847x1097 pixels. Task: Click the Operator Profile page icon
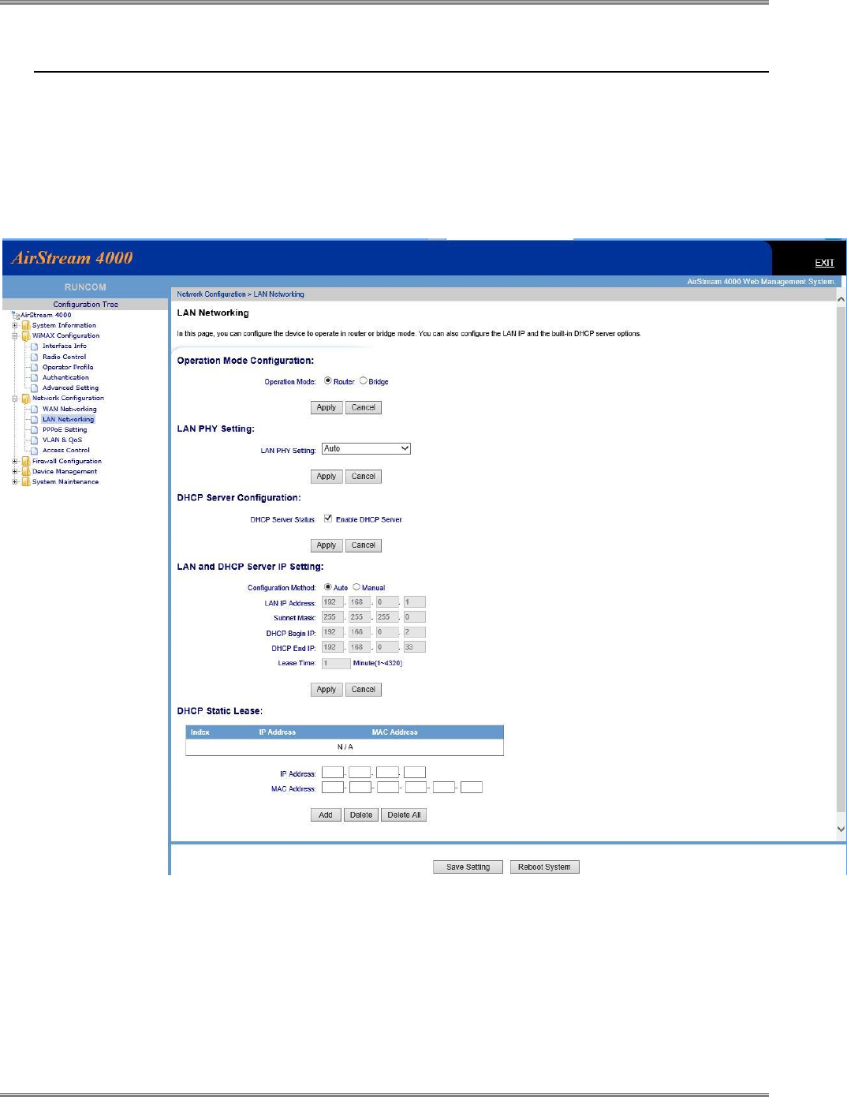click(35, 367)
